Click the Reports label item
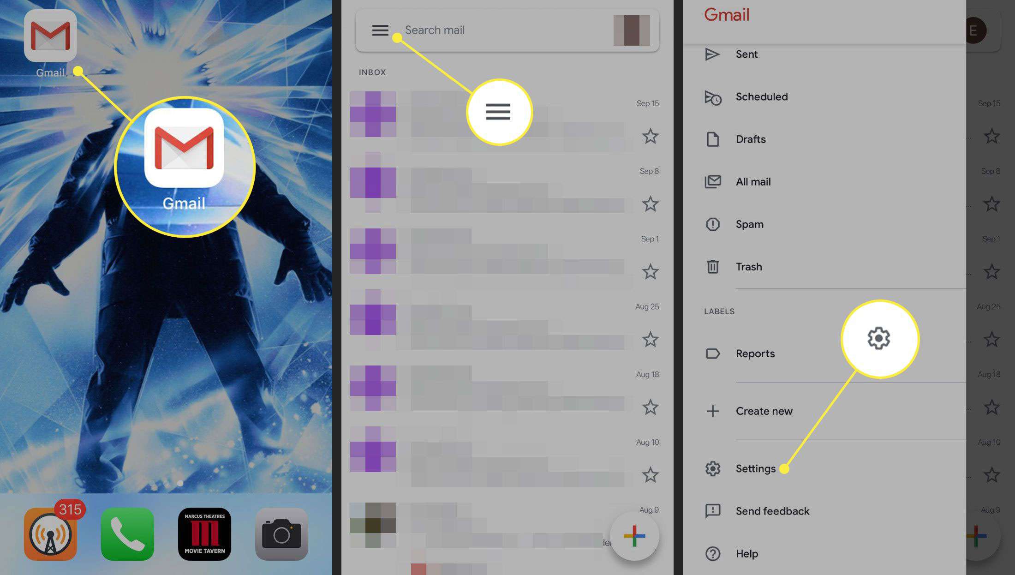 tap(754, 353)
